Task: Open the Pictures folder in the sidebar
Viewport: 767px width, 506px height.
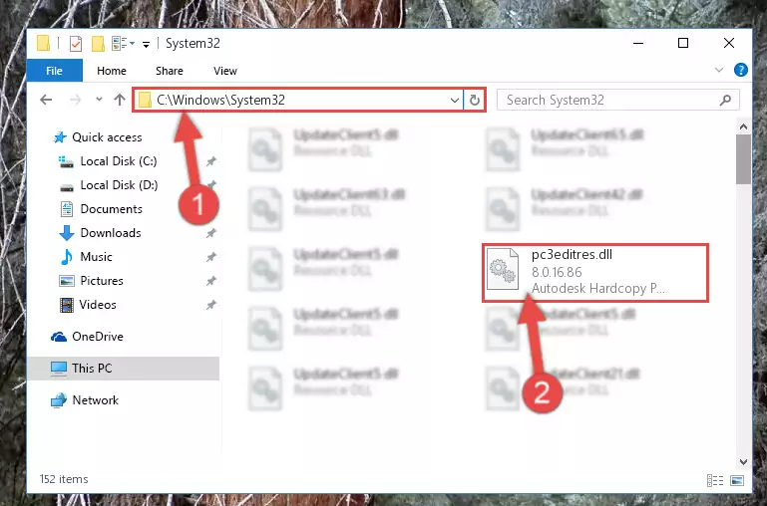Action: coord(102,281)
